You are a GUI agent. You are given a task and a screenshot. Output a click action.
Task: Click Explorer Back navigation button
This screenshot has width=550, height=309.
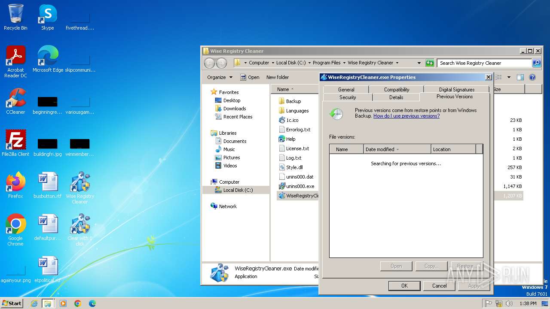[209, 63]
